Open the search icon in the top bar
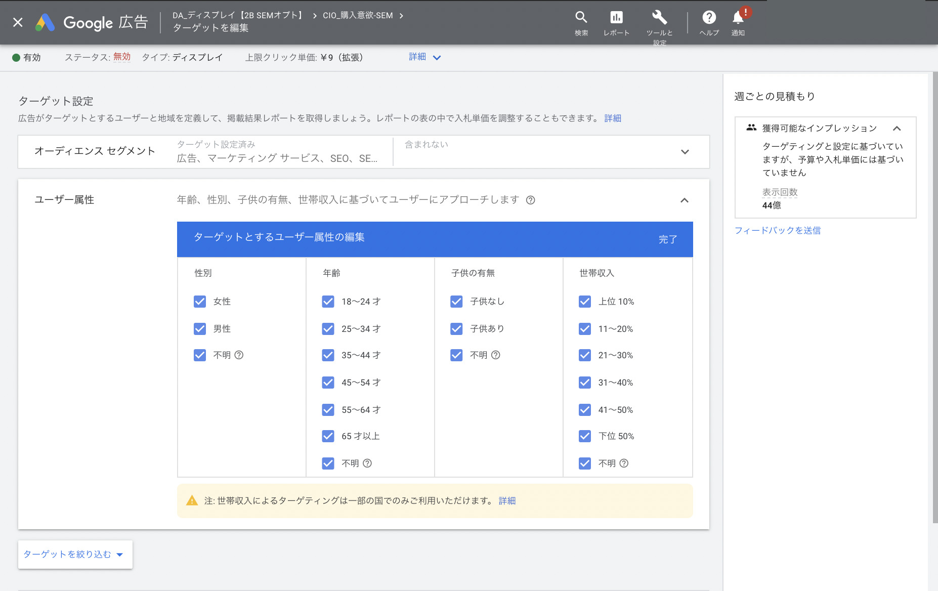Viewport: 938px width, 591px height. point(581,17)
